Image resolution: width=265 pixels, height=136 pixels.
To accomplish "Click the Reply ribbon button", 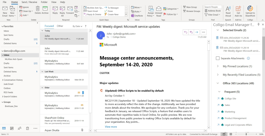I will tap(55, 10).
